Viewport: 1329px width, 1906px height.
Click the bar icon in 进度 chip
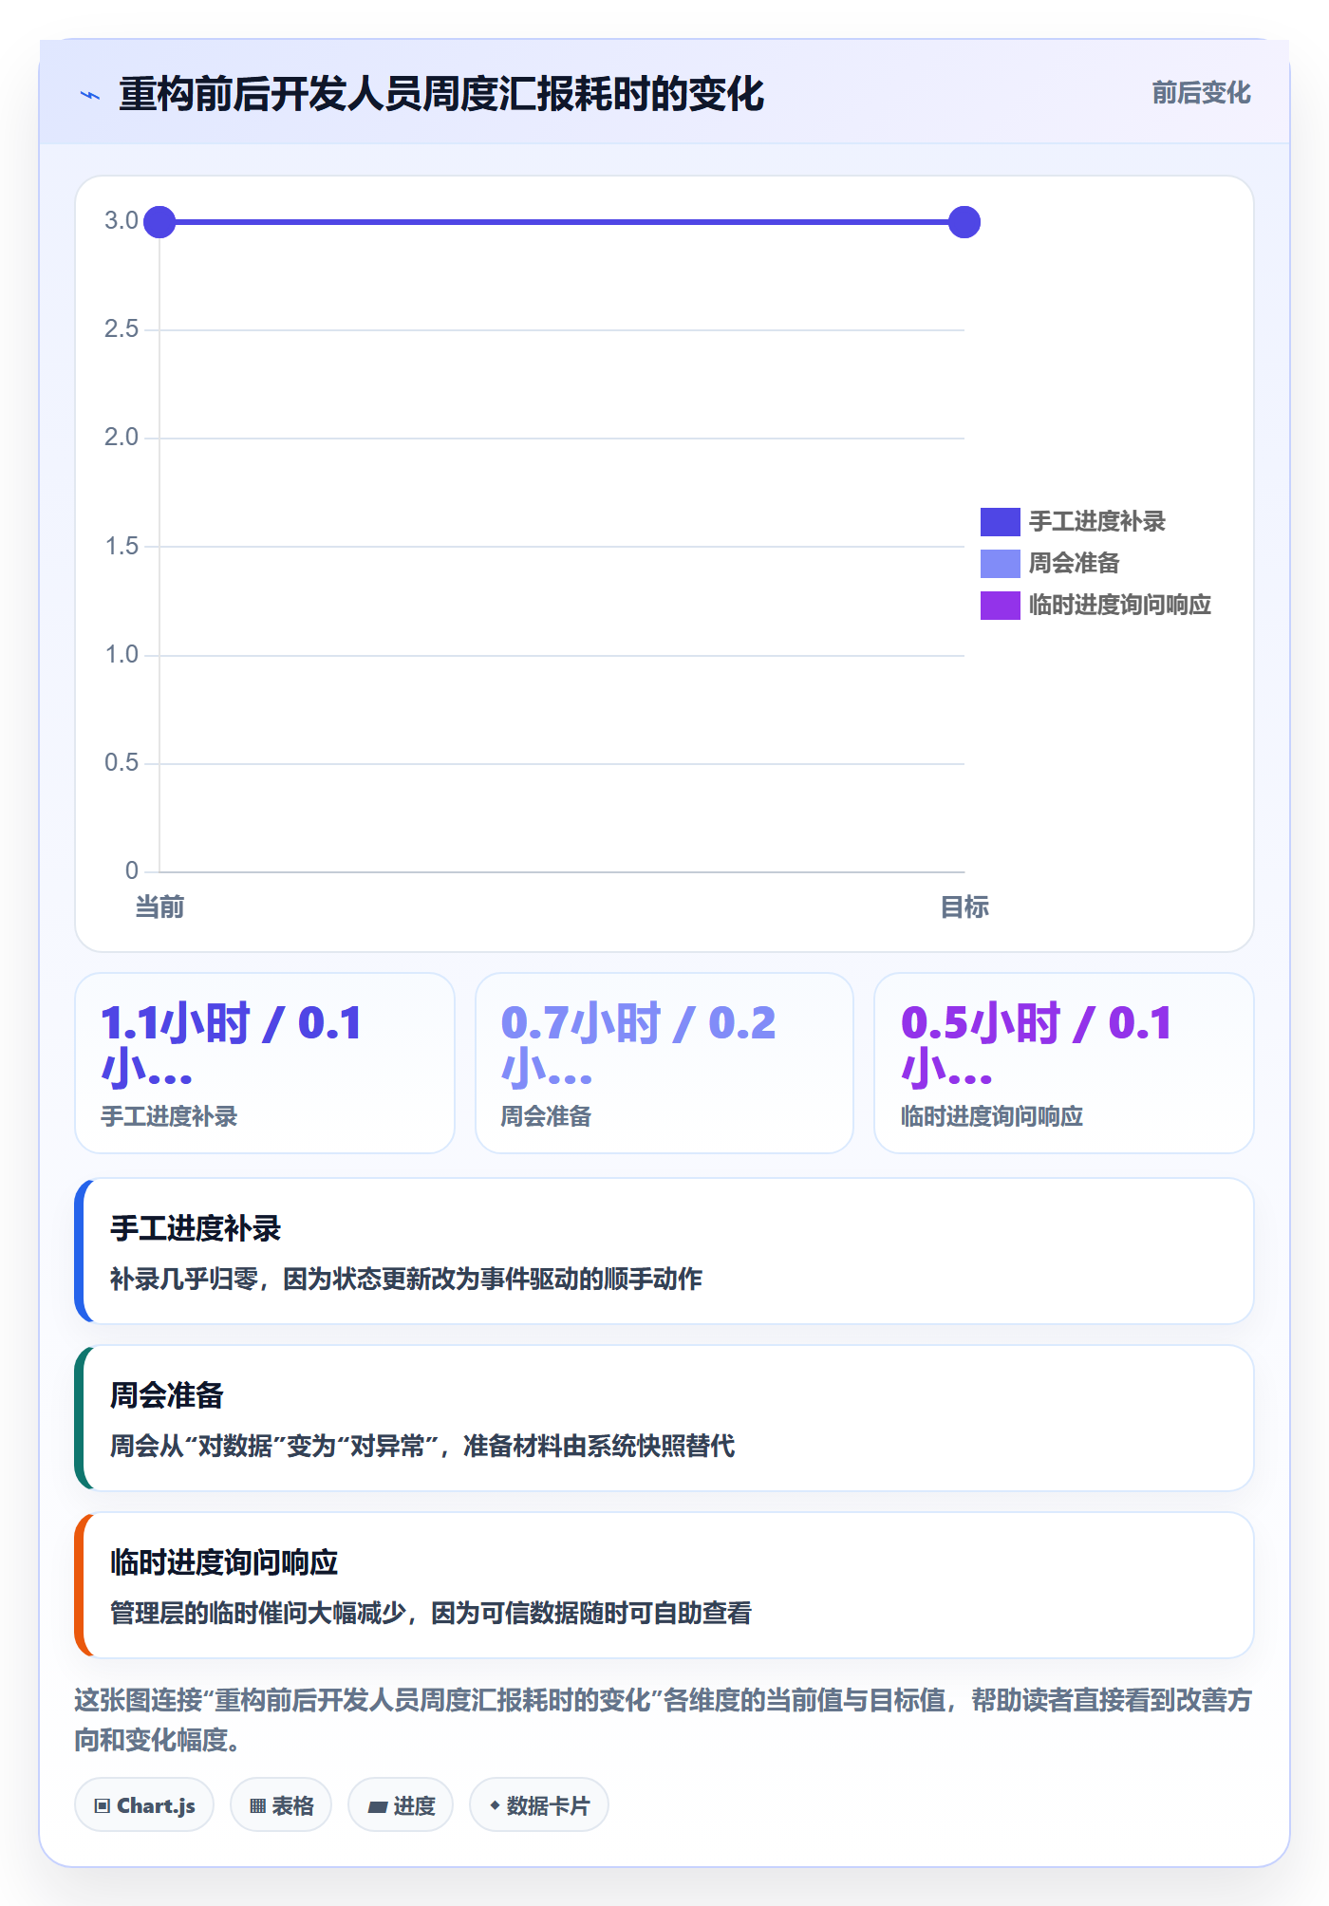coord(378,1807)
